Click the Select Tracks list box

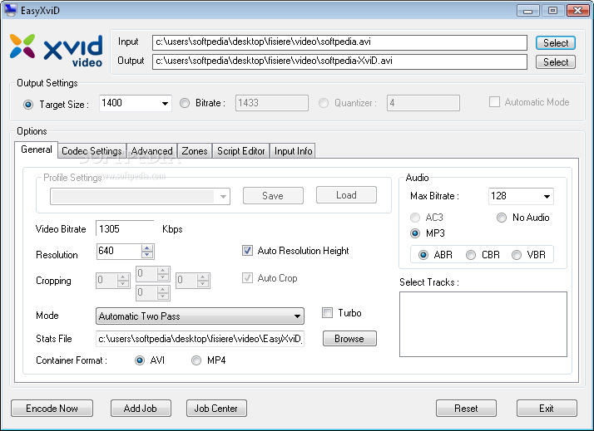coord(483,324)
